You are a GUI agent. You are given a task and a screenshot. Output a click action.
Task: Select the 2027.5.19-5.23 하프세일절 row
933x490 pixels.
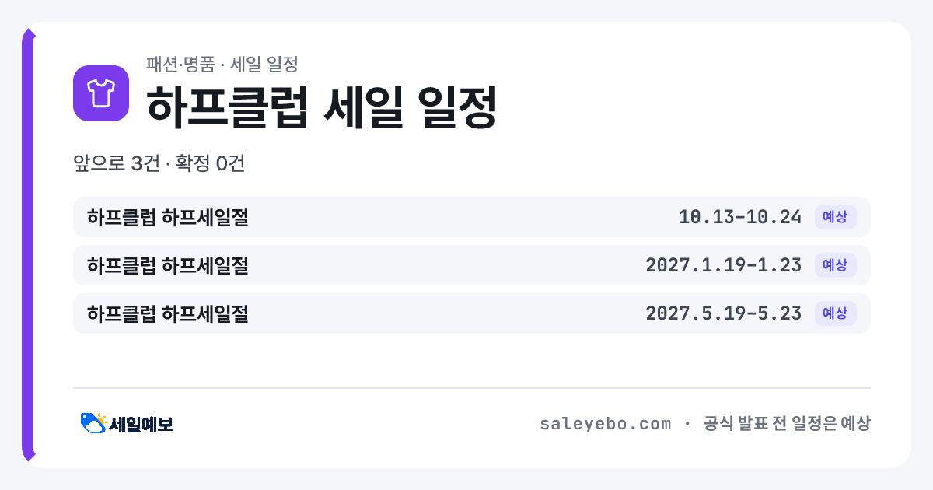[x=472, y=313]
